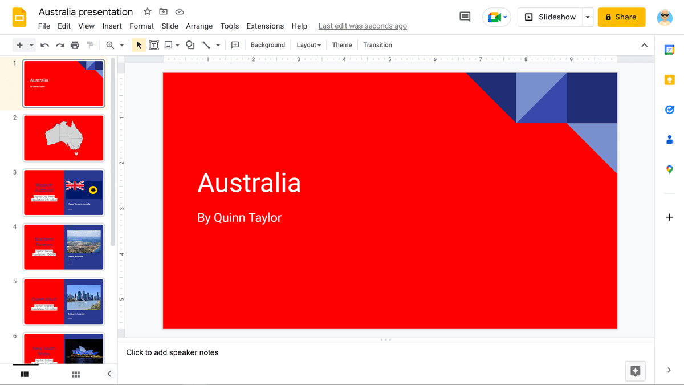
Task: Click the Share button
Action: pos(621,17)
